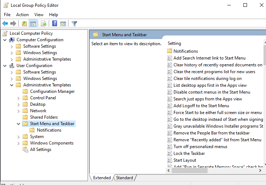Select Clear tile notifications during log on

(x=207, y=79)
